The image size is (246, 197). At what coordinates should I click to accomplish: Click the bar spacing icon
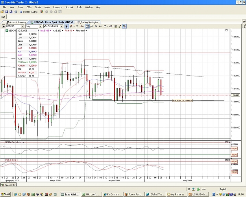[x=100, y=26]
